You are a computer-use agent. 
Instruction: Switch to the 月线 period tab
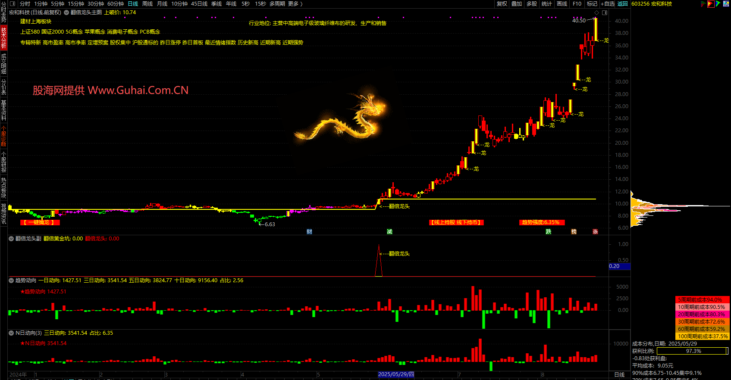pos(162,3)
